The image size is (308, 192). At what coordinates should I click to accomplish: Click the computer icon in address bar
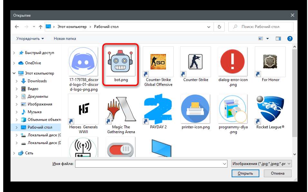[x=48, y=26]
